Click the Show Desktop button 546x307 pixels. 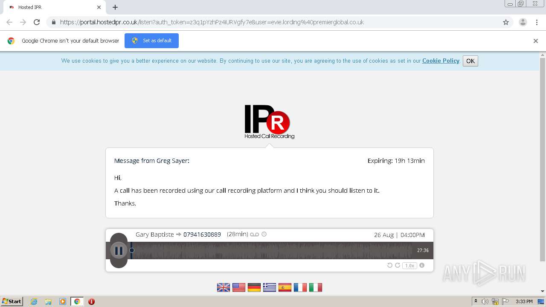[x=541, y=301]
